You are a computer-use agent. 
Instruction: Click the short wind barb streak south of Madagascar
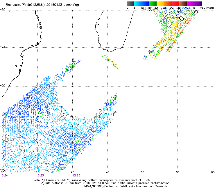coord(111,62)
